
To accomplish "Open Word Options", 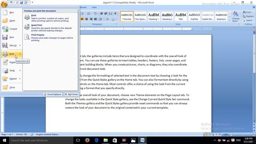I will 52,94.
